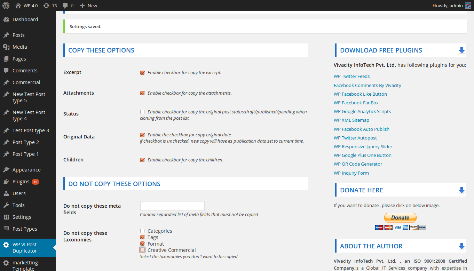
Task: Click the plus icon for New content
Action: pyautogui.click(x=82, y=6)
